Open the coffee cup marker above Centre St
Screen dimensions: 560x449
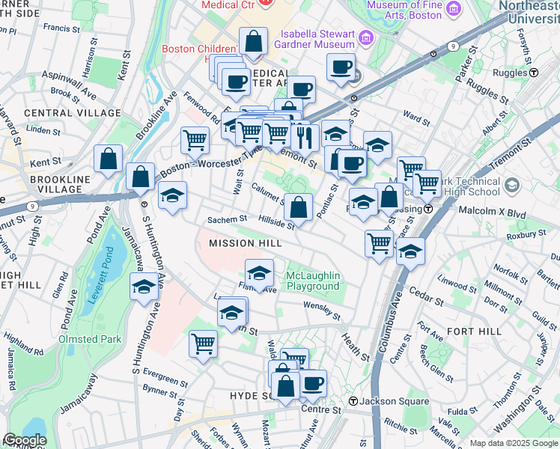tap(312, 383)
